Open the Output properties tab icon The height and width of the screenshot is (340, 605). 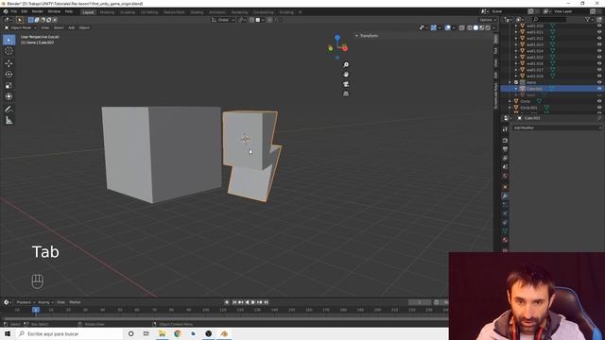coord(505,149)
